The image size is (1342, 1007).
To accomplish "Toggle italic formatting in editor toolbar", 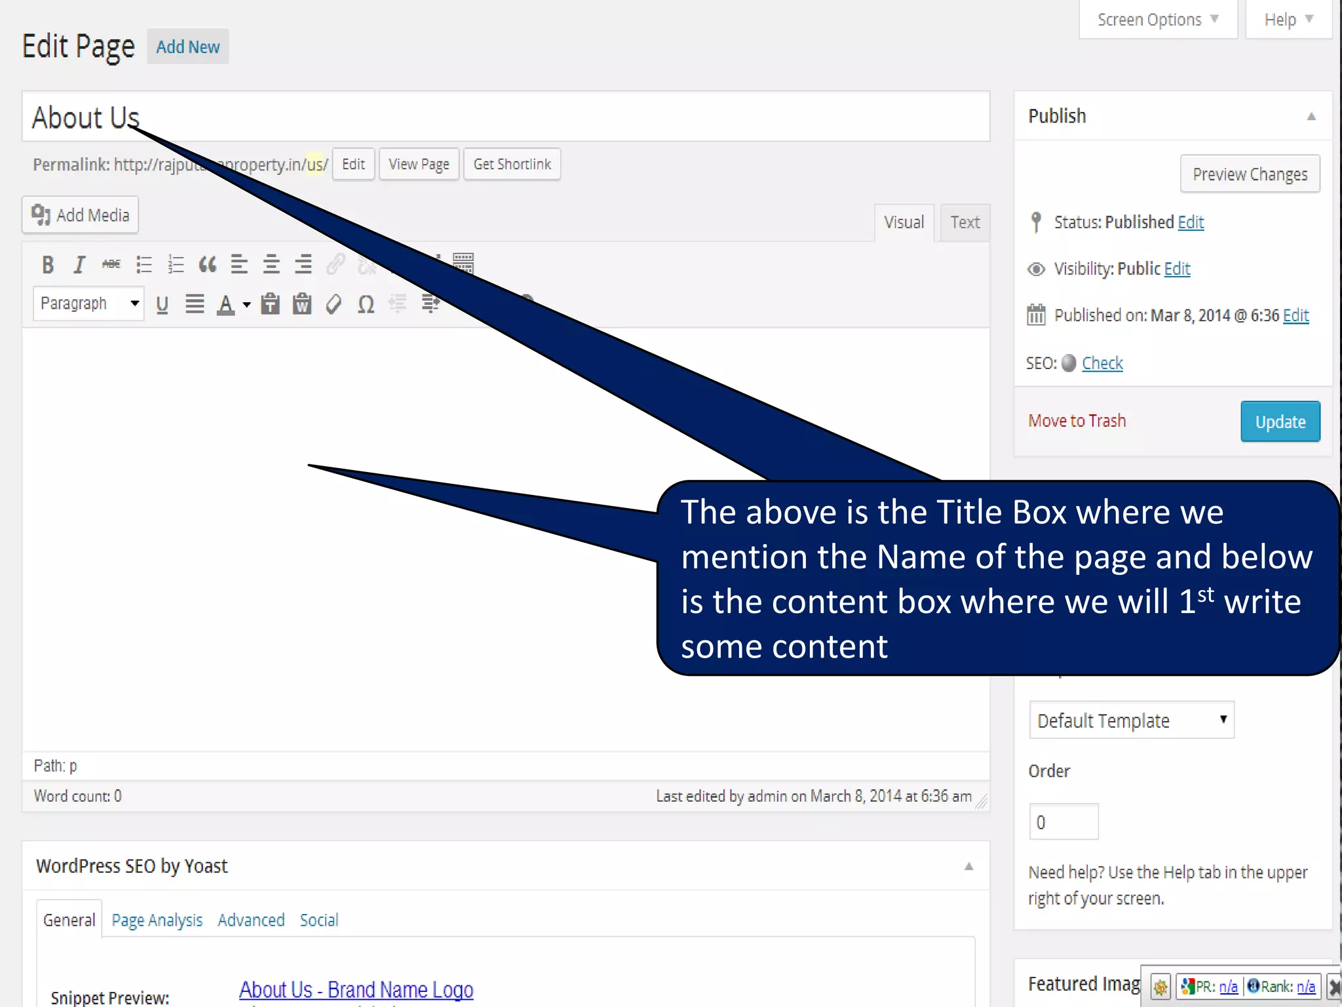I will (x=79, y=265).
